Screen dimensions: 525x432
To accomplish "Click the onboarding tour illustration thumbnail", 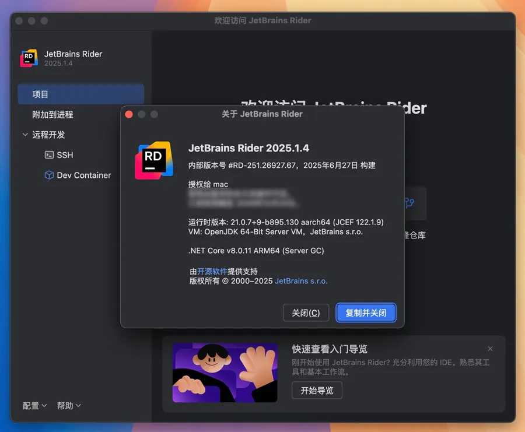I will click(x=216, y=373).
